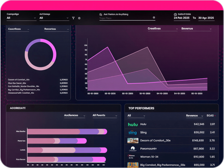Click the funnel filter icon

tap(73, 18)
